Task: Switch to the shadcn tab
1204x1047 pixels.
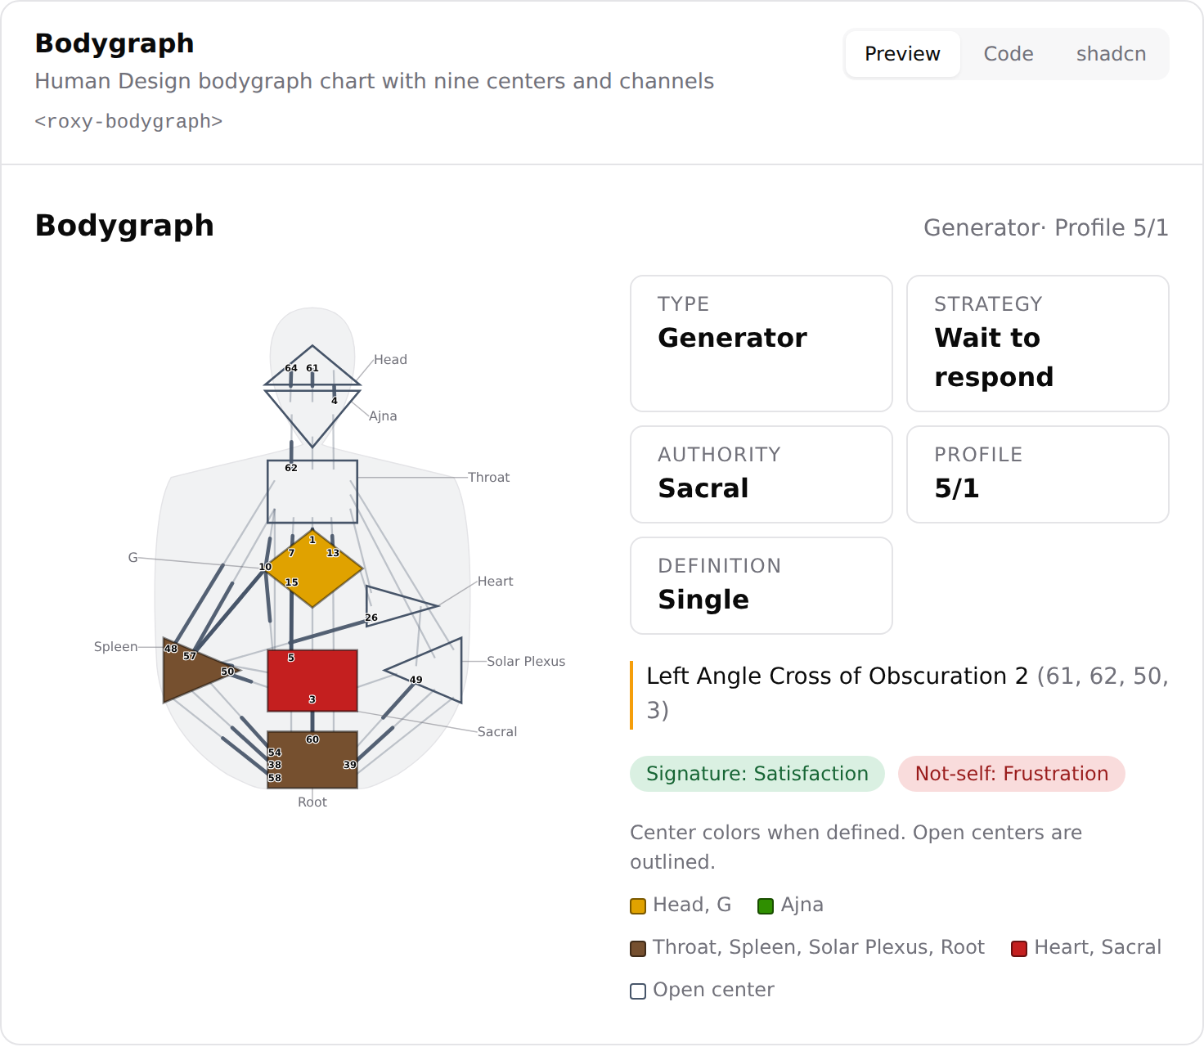Action: click(1111, 54)
